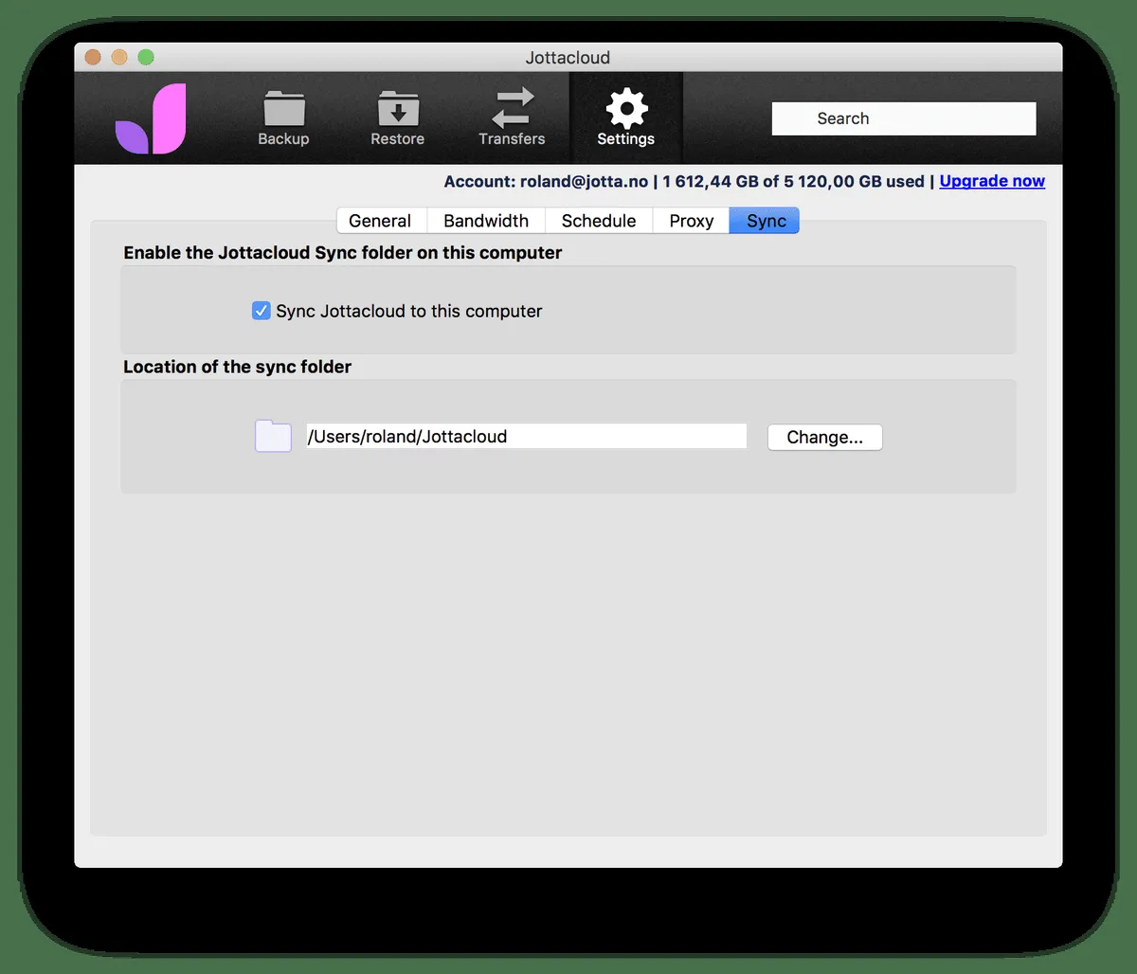The image size is (1137, 974).
Task: Click the 'Enable the Jottacloud Sync folder' heading
Action: [x=343, y=253]
